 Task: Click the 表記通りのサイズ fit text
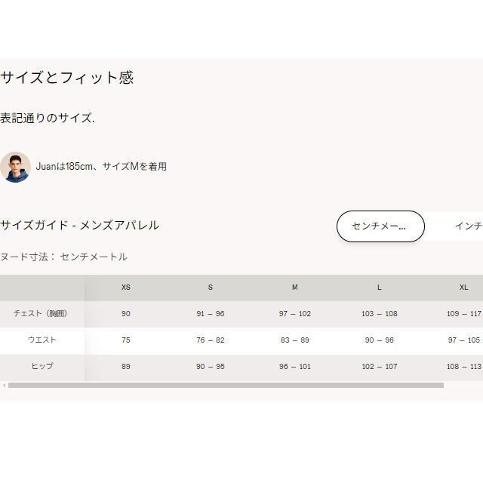48,118
